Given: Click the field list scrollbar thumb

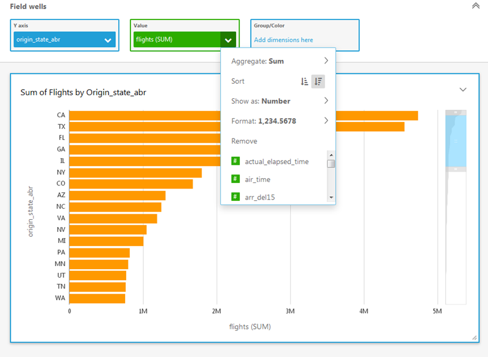Looking at the screenshot, I should point(331,164).
